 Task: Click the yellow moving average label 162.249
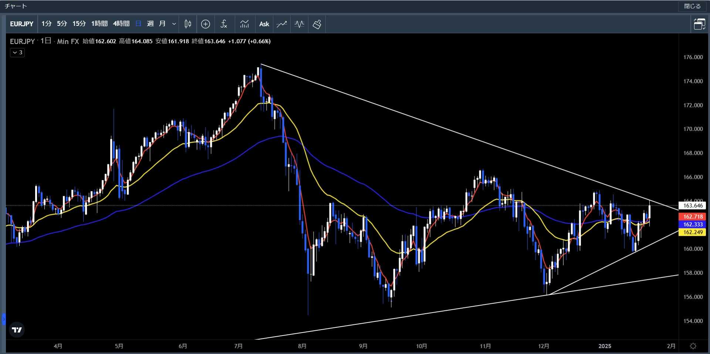click(x=693, y=232)
